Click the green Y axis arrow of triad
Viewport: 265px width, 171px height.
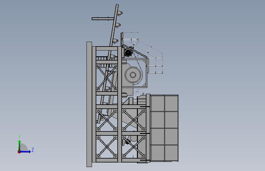click(x=20, y=146)
